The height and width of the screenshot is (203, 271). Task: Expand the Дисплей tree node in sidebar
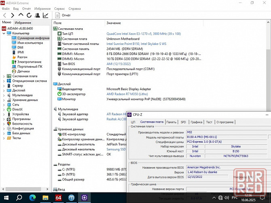4,90
